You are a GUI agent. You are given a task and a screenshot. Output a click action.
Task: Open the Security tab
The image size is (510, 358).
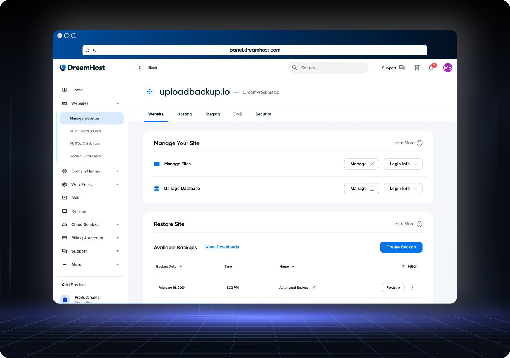pos(263,114)
